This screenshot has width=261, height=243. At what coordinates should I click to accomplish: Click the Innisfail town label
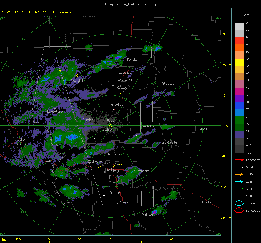point(117,105)
